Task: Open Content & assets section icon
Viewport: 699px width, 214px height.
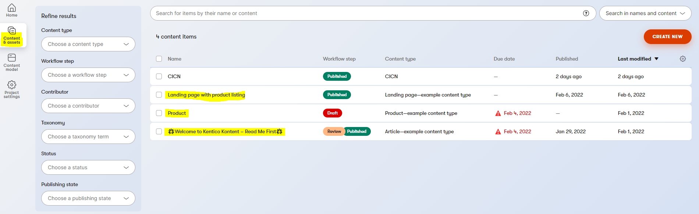Action: pyautogui.click(x=12, y=30)
